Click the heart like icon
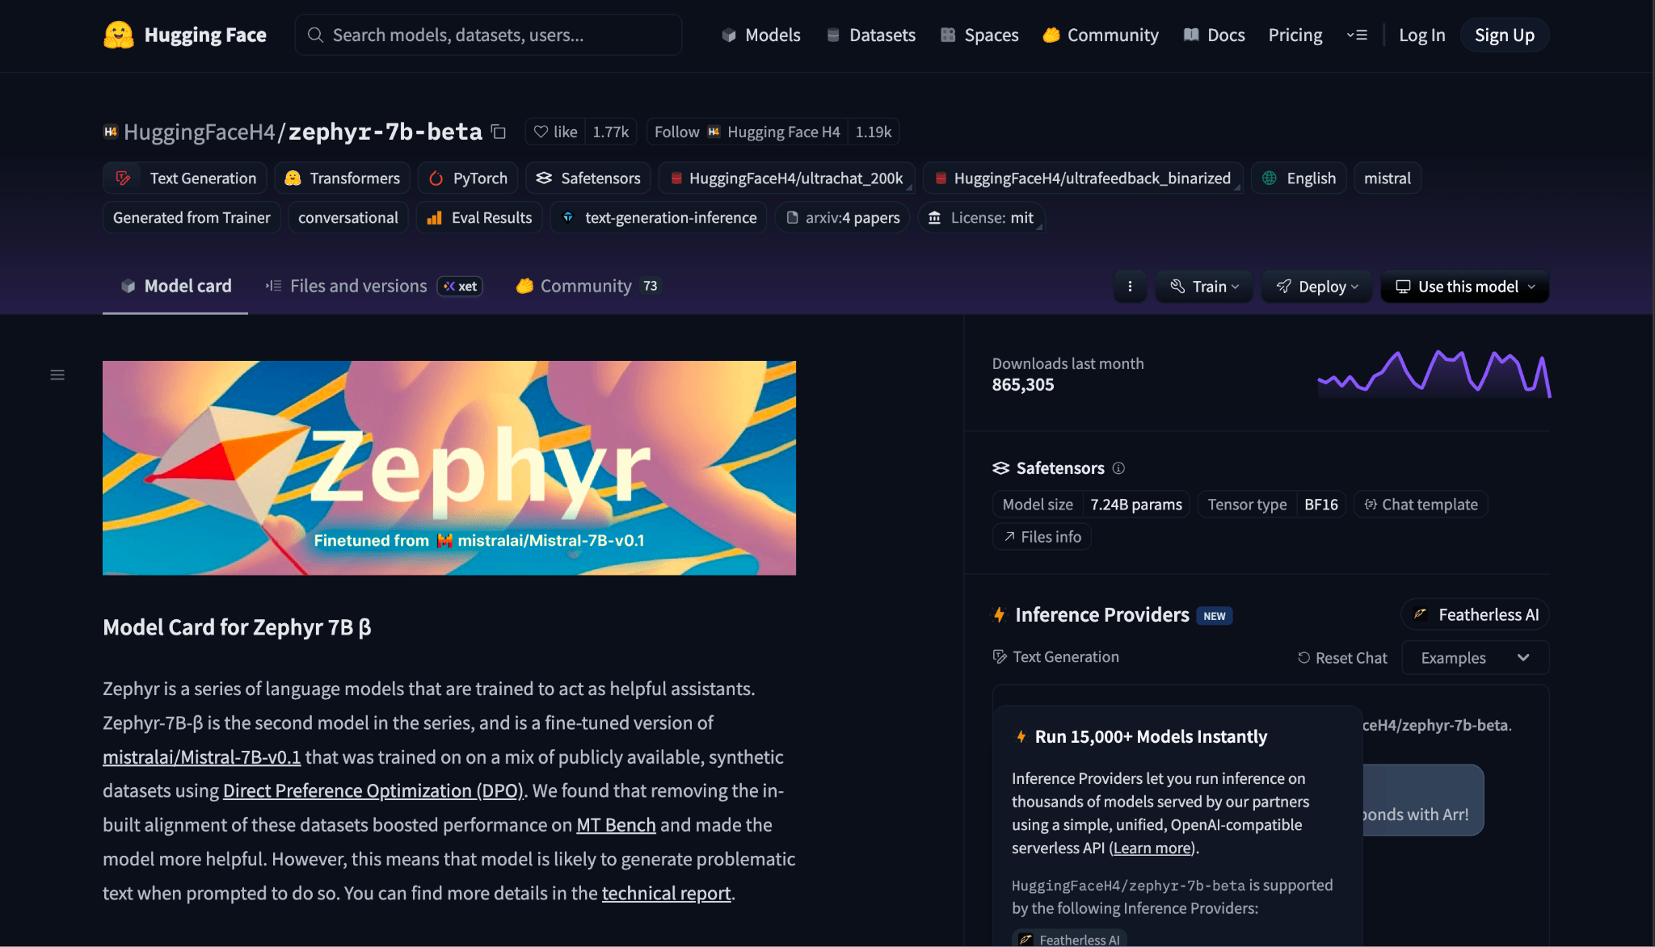The image size is (1655, 947). click(x=541, y=132)
